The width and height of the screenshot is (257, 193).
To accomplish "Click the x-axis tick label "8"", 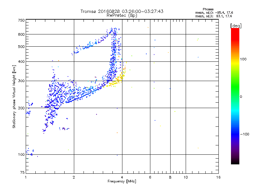I will 170,177.
